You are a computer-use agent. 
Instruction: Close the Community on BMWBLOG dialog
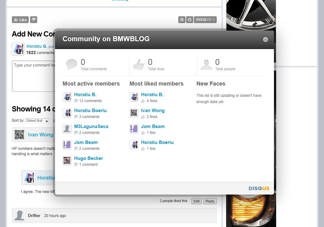[266, 40]
